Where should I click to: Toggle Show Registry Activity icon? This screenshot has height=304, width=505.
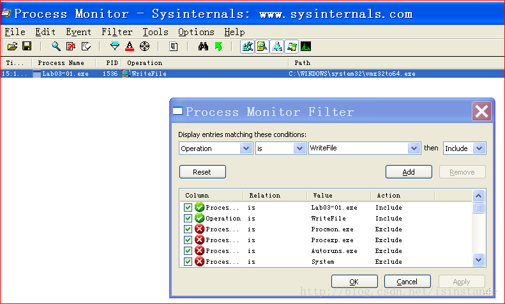247,47
